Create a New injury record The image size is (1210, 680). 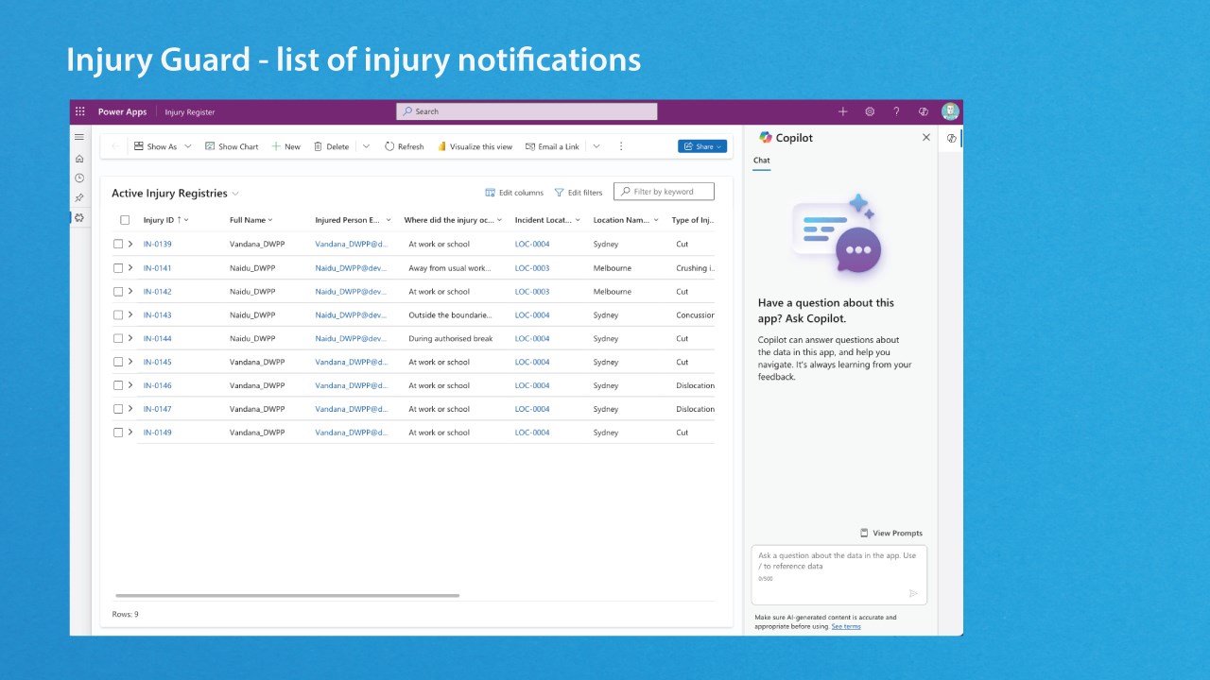click(285, 146)
